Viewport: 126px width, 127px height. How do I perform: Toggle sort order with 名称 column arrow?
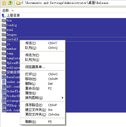(13, 11)
